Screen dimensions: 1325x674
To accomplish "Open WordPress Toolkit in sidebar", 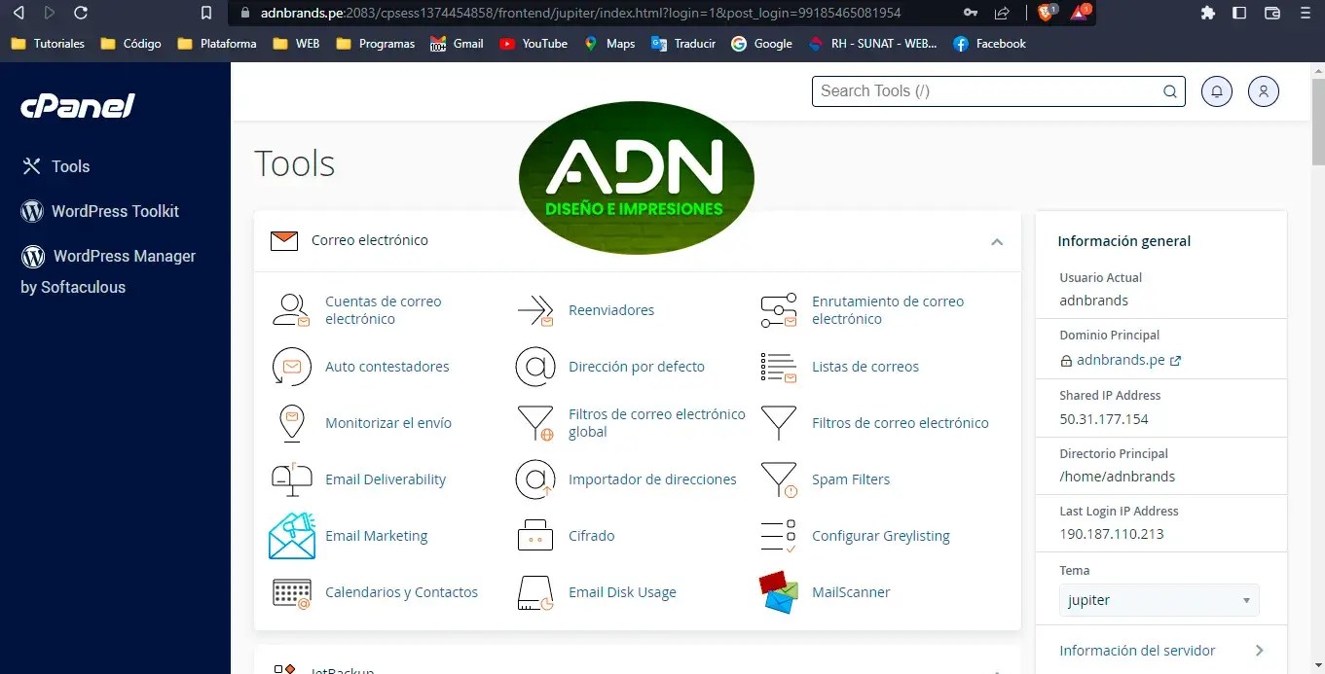I will pos(100,211).
